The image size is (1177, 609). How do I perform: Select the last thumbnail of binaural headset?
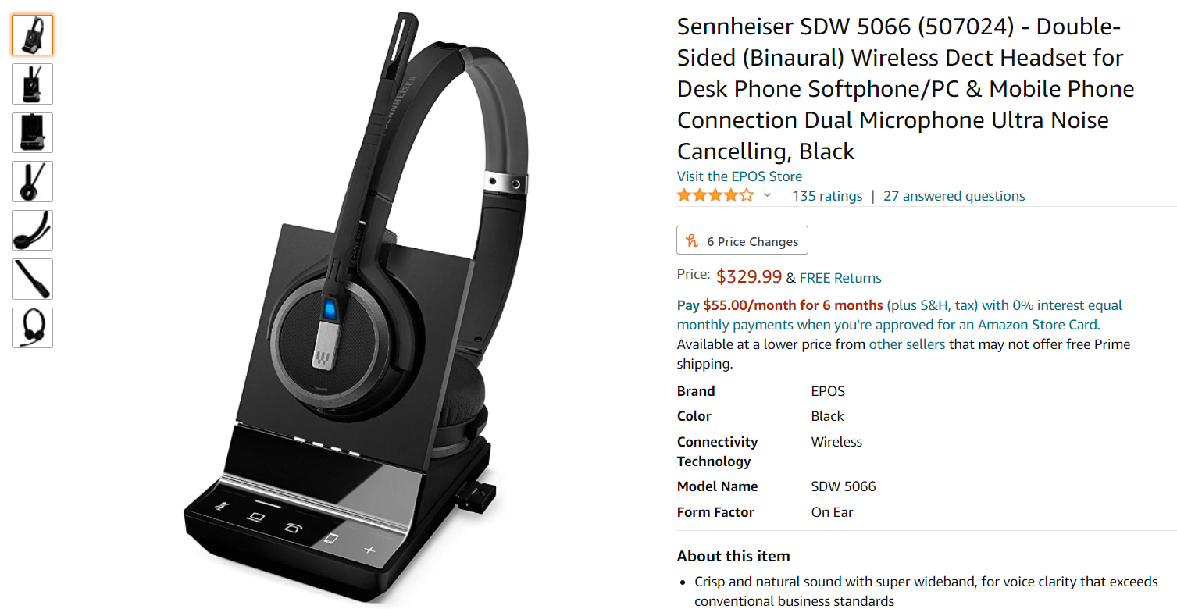point(33,328)
